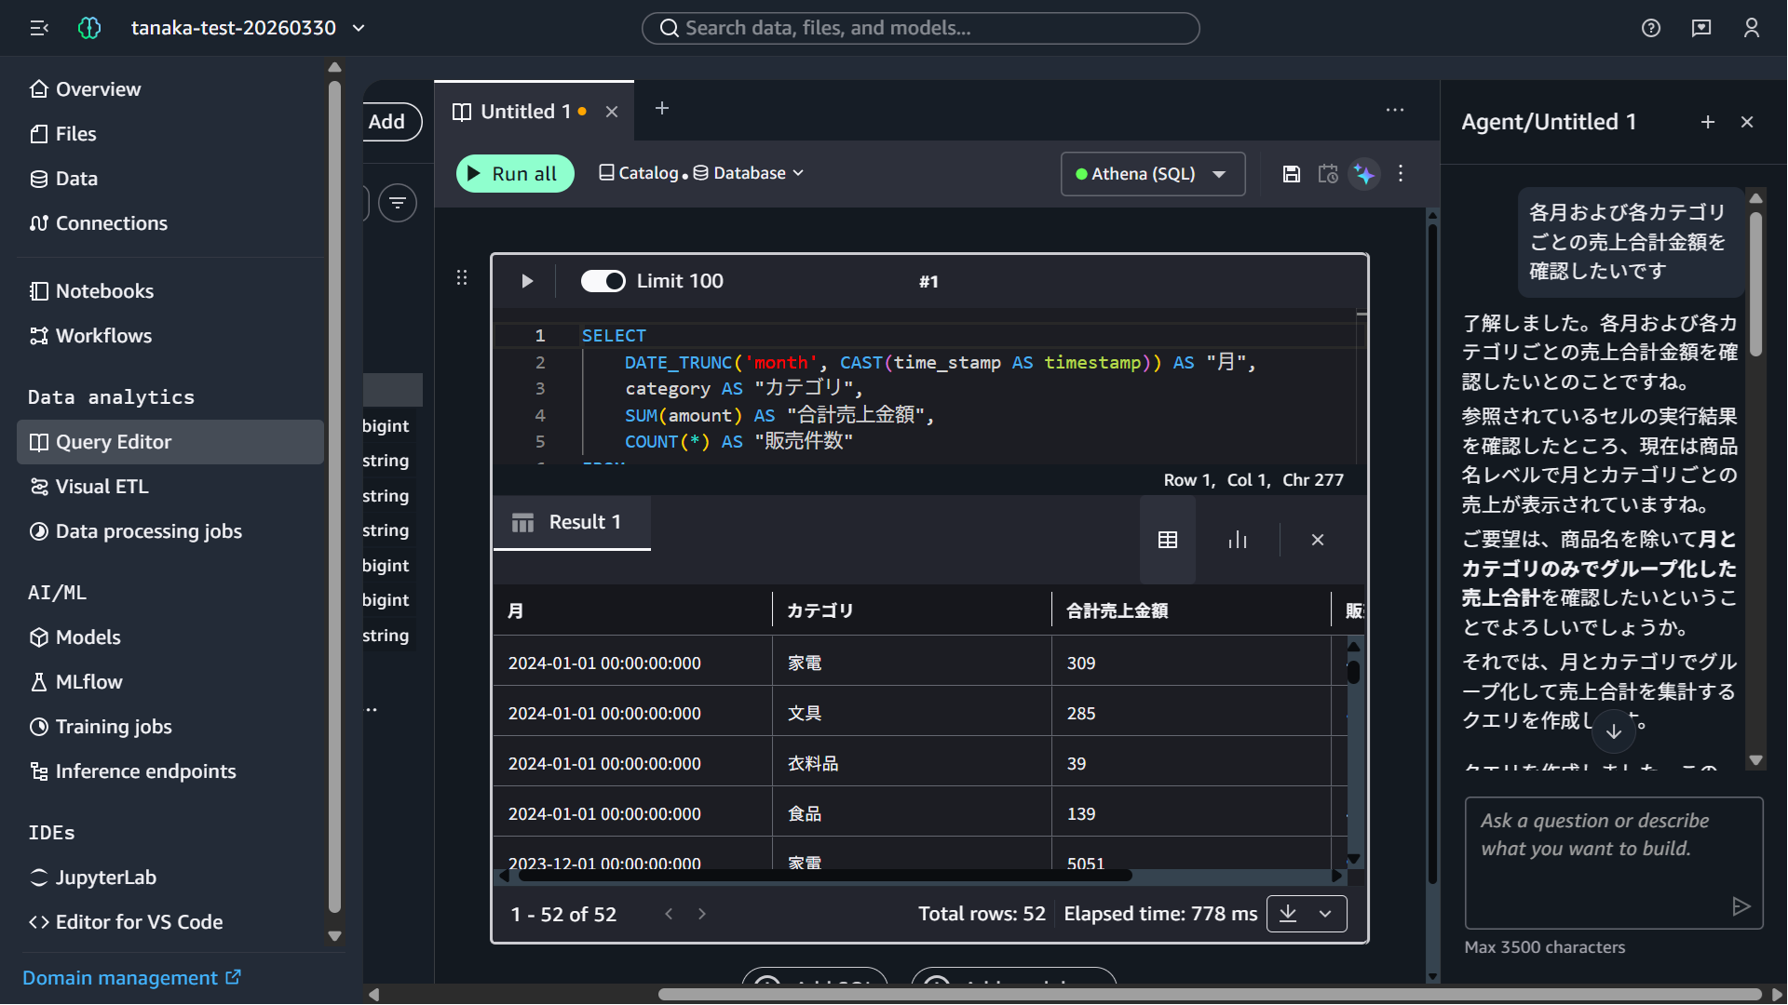This screenshot has width=1788, height=1005.
Task: Open the toolbar vertical three-dots menu
Action: [1401, 174]
